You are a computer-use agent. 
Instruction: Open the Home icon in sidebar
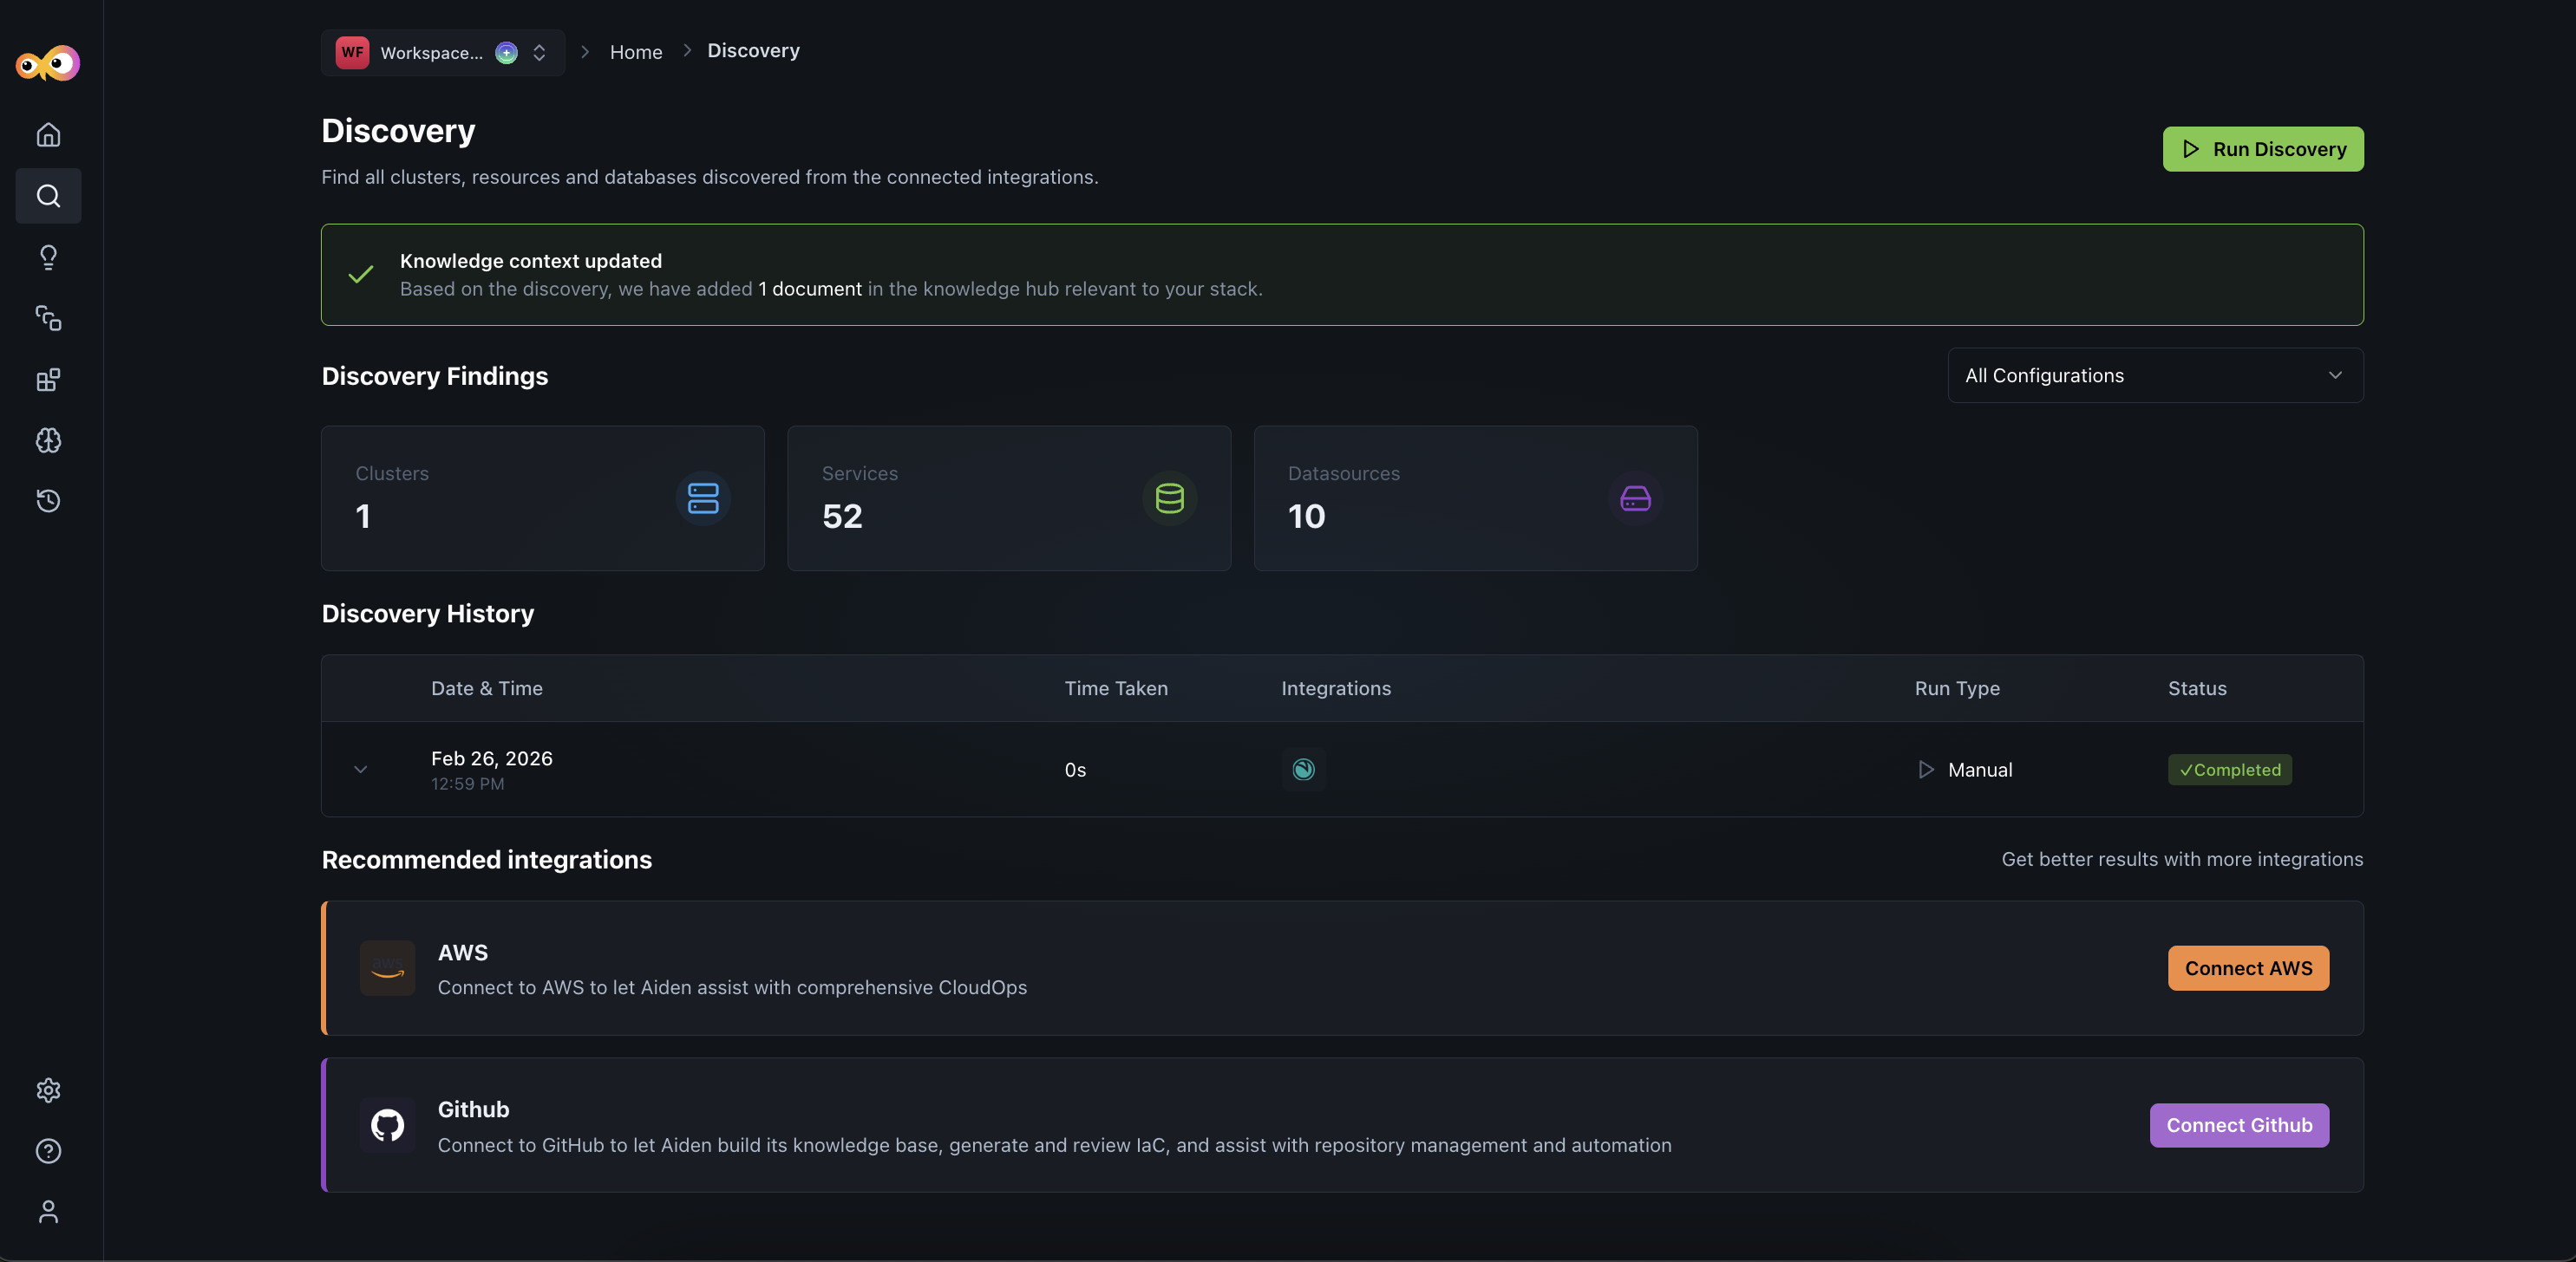(x=48, y=133)
